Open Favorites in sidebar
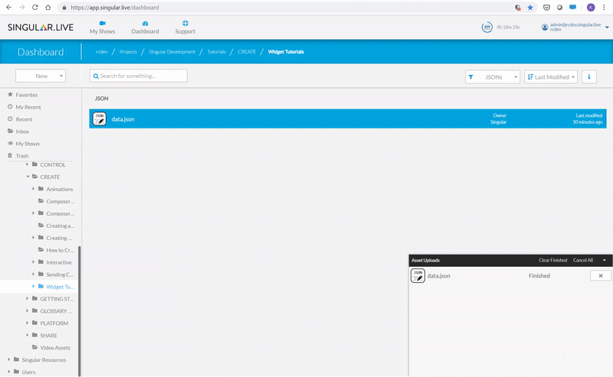 23,95
